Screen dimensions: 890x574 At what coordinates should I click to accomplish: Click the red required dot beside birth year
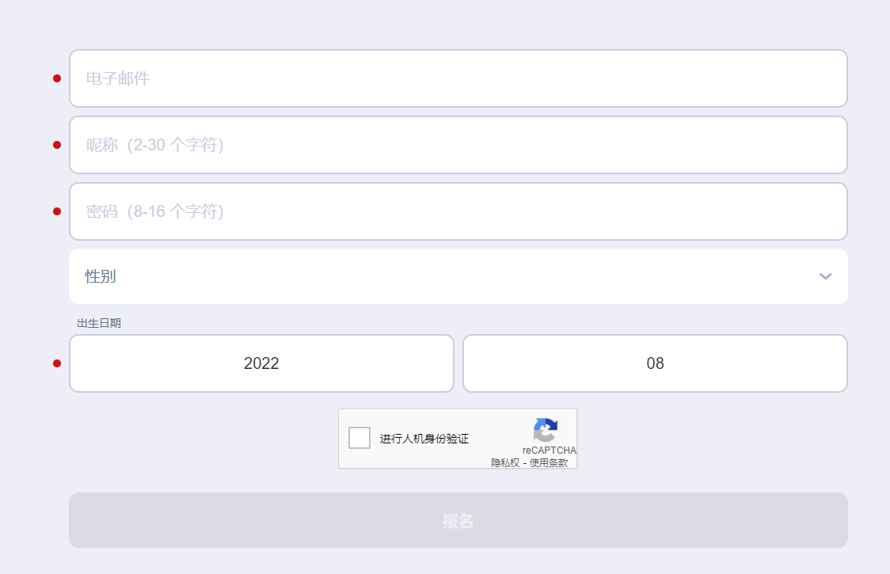coord(57,363)
